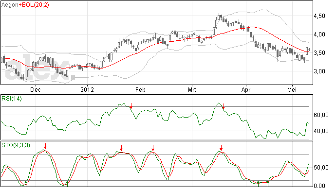The image size is (336, 188).
Task: Select the STO green buy arrow in late December
Action: (x=67, y=184)
